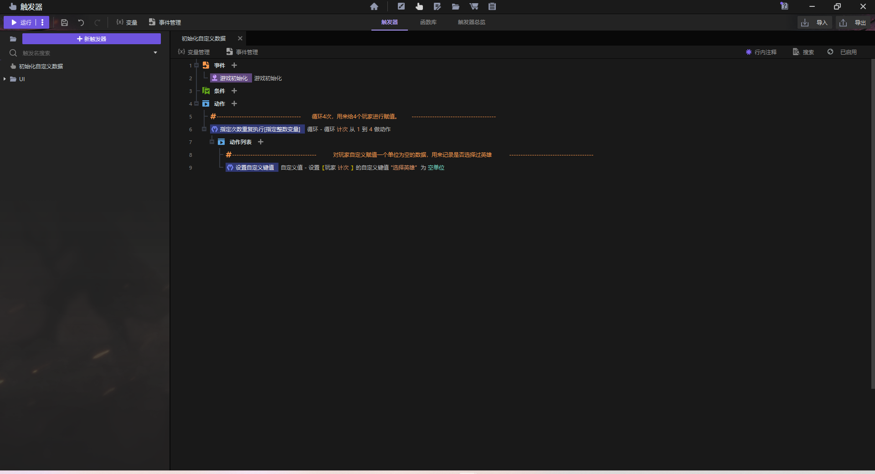Focus the 触发名搜索 search field
Image resolution: width=875 pixels, height=474 pixels.
click(x=84, y=53)
